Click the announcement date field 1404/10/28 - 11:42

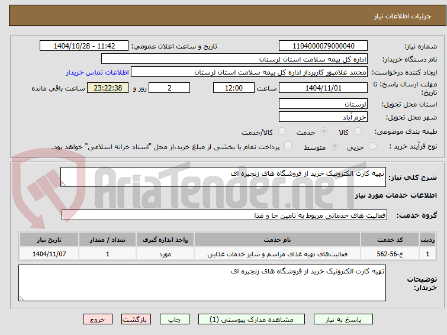84,46
